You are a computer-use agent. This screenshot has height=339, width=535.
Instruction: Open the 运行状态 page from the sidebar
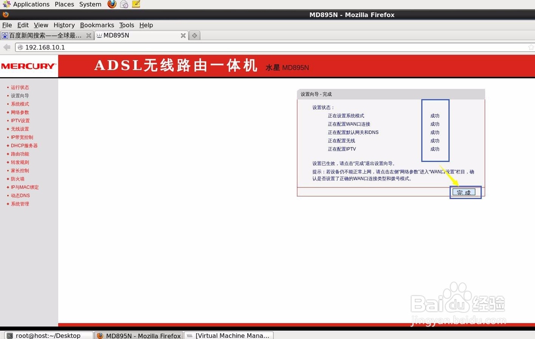pyautogui.click(x=20, y=87)
